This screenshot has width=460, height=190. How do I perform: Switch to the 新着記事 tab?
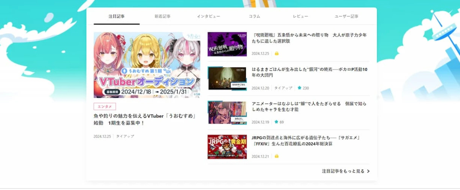pos(162,16)
